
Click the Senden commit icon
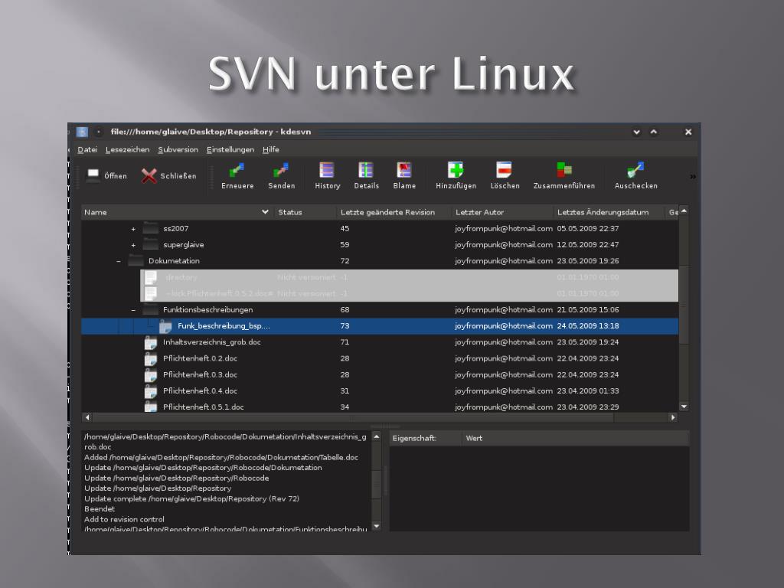click(281, 170)
